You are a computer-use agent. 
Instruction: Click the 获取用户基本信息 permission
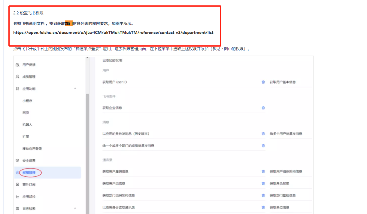pos(283,82)
